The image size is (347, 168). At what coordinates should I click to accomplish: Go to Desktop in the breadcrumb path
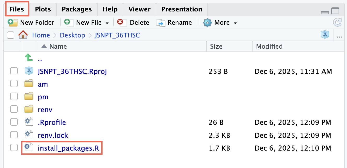(x=73, y=35)
